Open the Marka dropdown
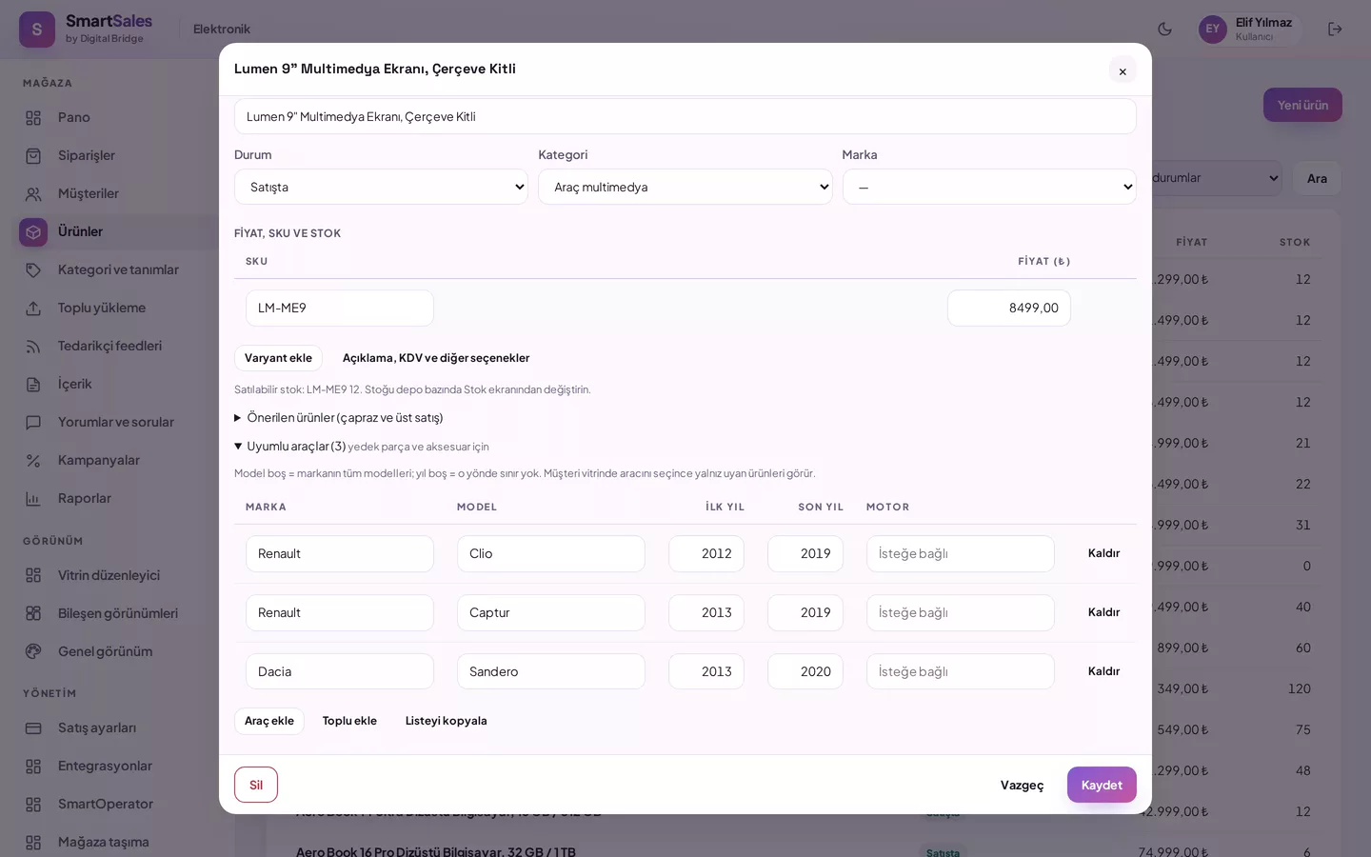1371x857 pixels. coord(989,187)
